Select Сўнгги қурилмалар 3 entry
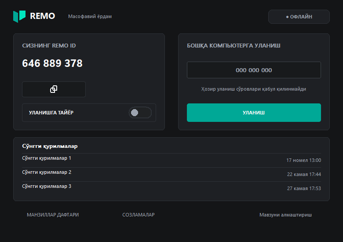The width and height of the screenshot is (343, 242). click(x=171, y=188)
